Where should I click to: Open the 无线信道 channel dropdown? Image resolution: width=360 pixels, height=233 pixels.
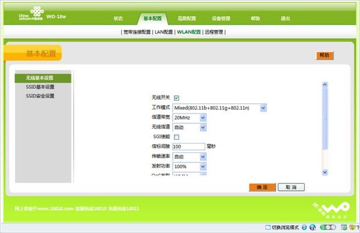click(x=190, y=128)
